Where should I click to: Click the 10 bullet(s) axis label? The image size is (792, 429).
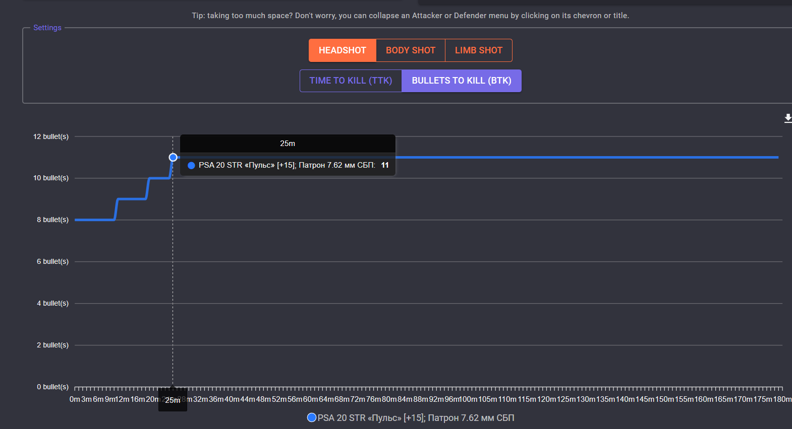pyautogui.click(x=51, y=178)
